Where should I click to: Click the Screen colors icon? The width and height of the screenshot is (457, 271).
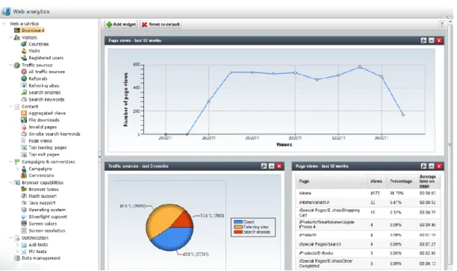coord(24,223)
